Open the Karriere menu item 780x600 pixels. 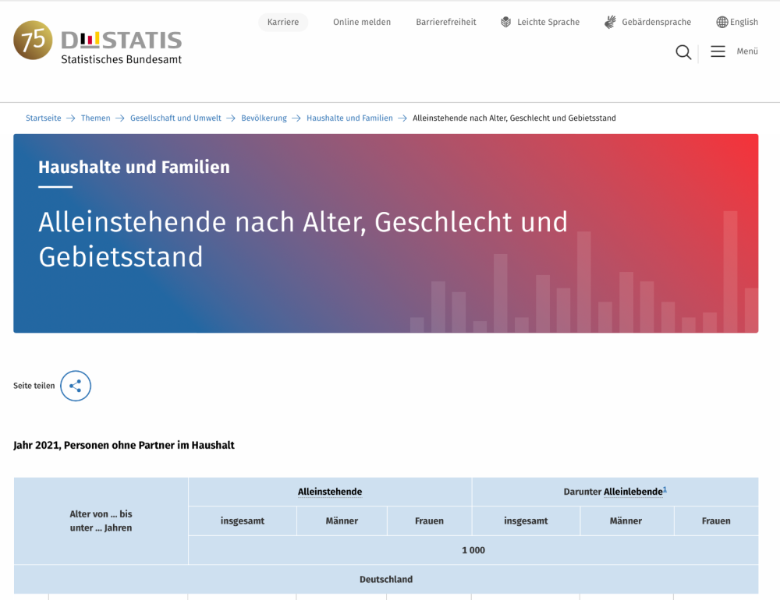(283, 22)
